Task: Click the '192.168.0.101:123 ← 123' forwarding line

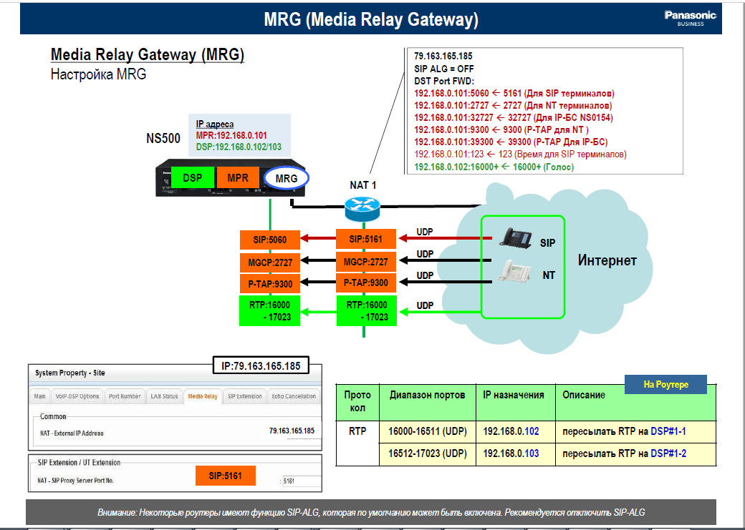Action: pos(520,154)
